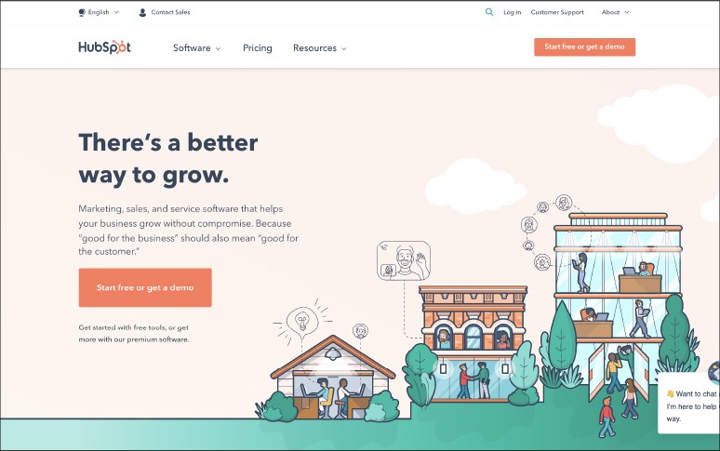
Task: Open the English language dropdown
Action: [x=99, y=12]
